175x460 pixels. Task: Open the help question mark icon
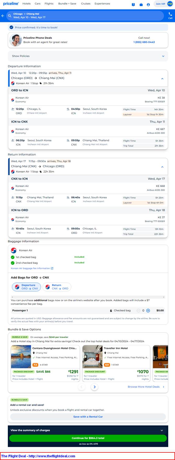[133, 4]
